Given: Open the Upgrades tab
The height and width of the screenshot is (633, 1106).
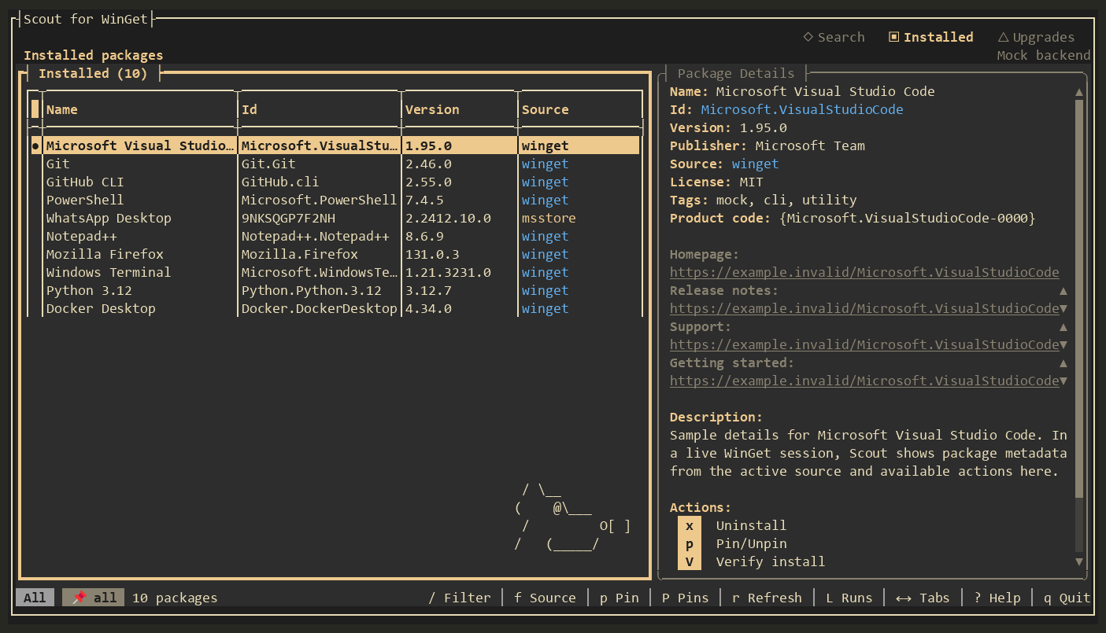Looking at the screenshot, I should click(x=1036, y=37).
